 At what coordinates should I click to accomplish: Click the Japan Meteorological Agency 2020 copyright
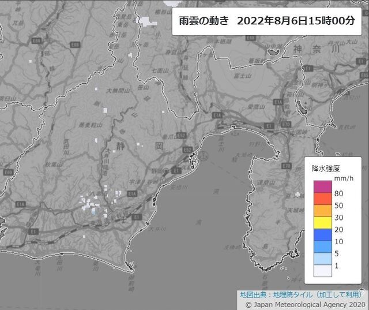click(x=306, y=304)
